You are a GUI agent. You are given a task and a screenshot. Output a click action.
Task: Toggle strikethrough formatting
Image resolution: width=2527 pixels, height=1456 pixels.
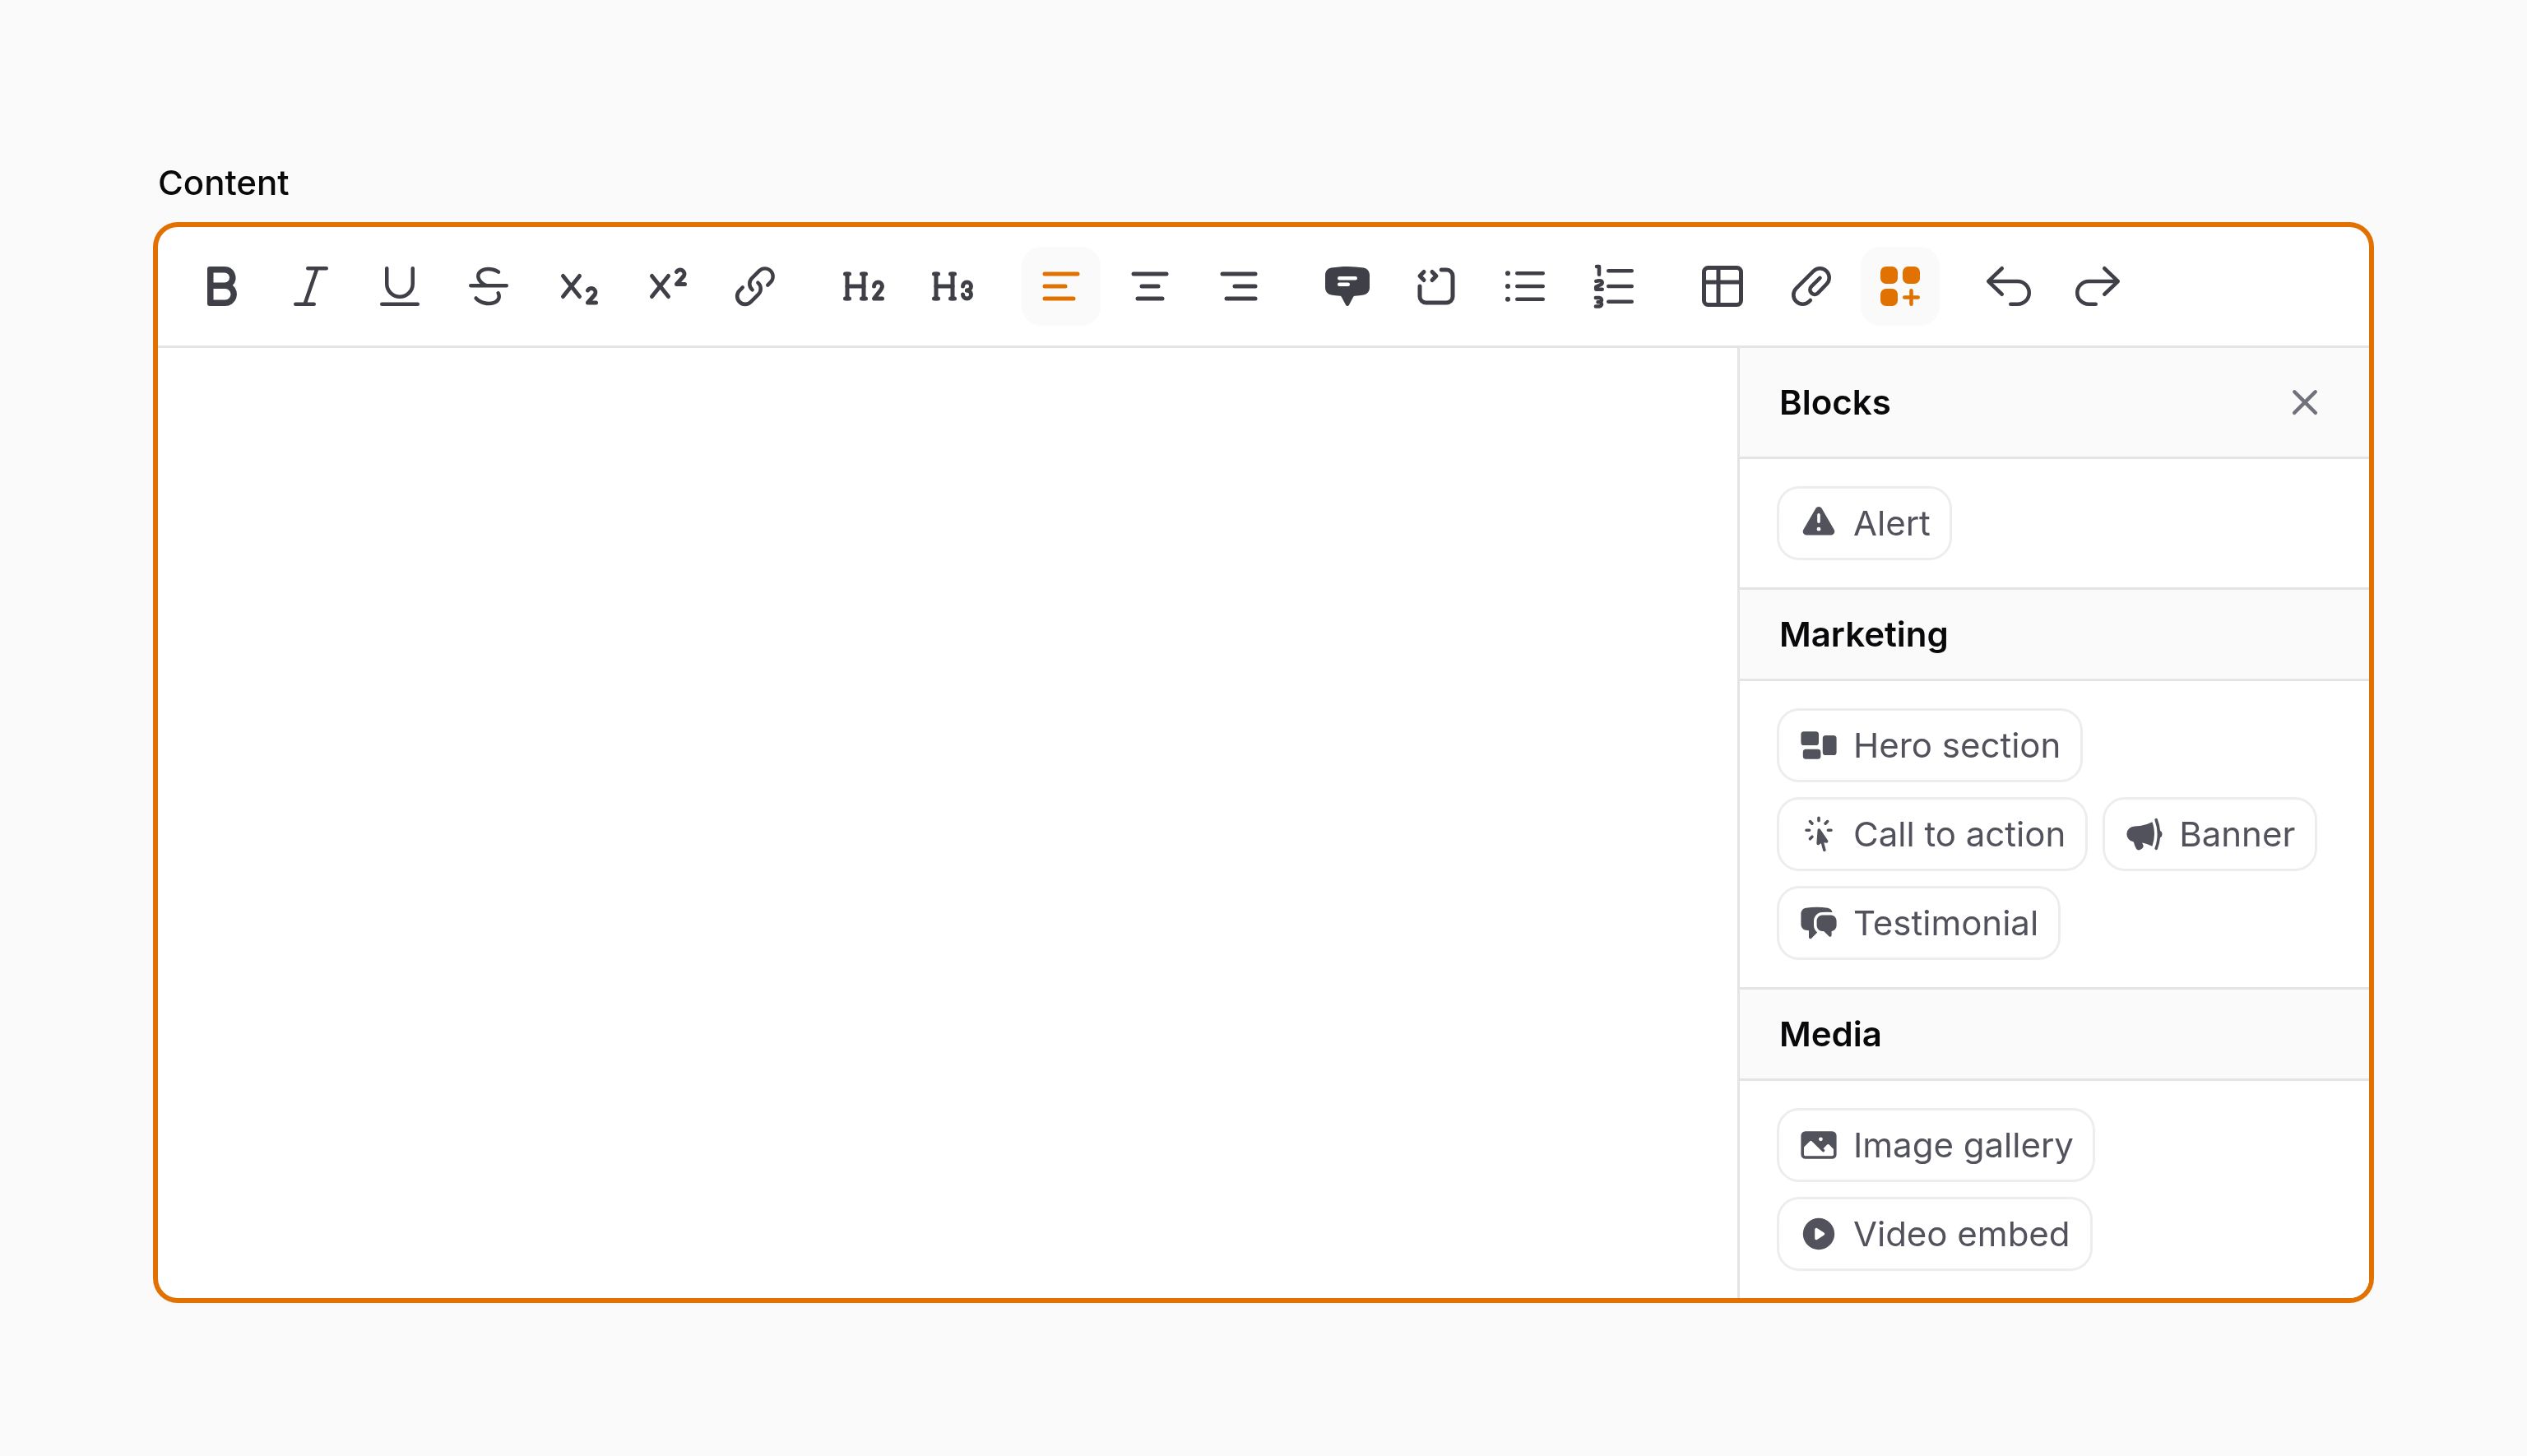[488, 287]
